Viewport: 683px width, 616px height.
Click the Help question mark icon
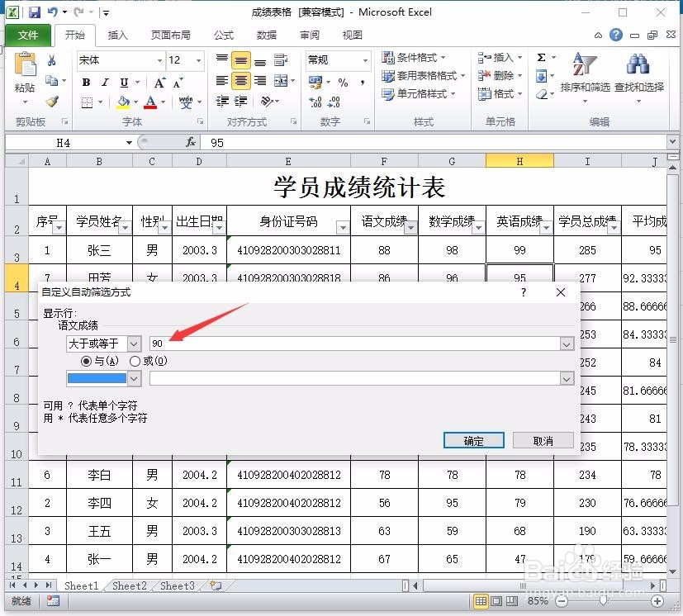pyautogui.click(x=616, y=35)
